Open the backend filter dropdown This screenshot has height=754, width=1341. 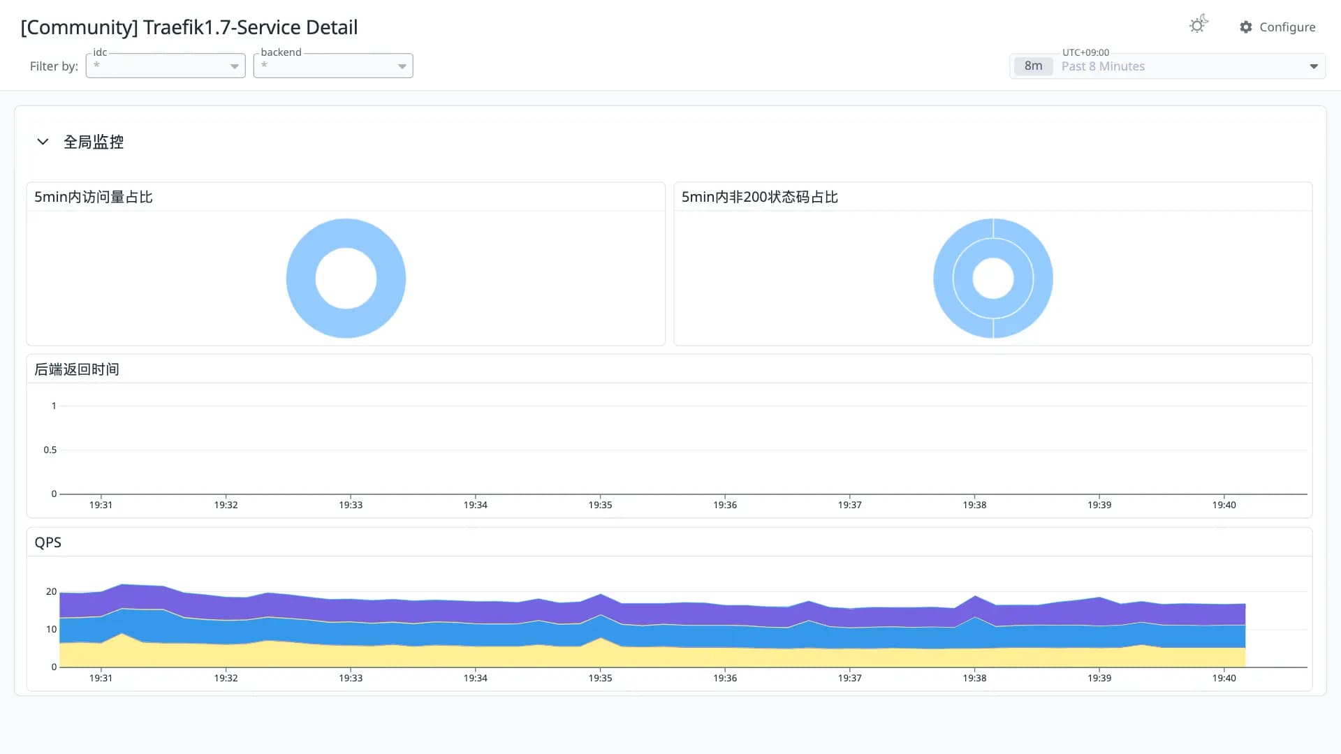[333, 66]
